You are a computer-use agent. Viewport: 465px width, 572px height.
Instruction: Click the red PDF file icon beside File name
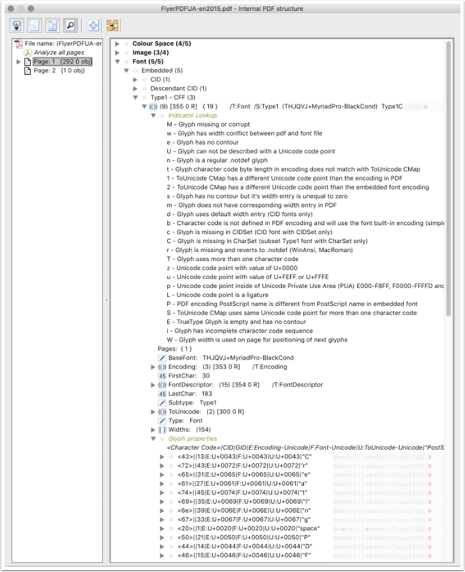tap(19, 44)
